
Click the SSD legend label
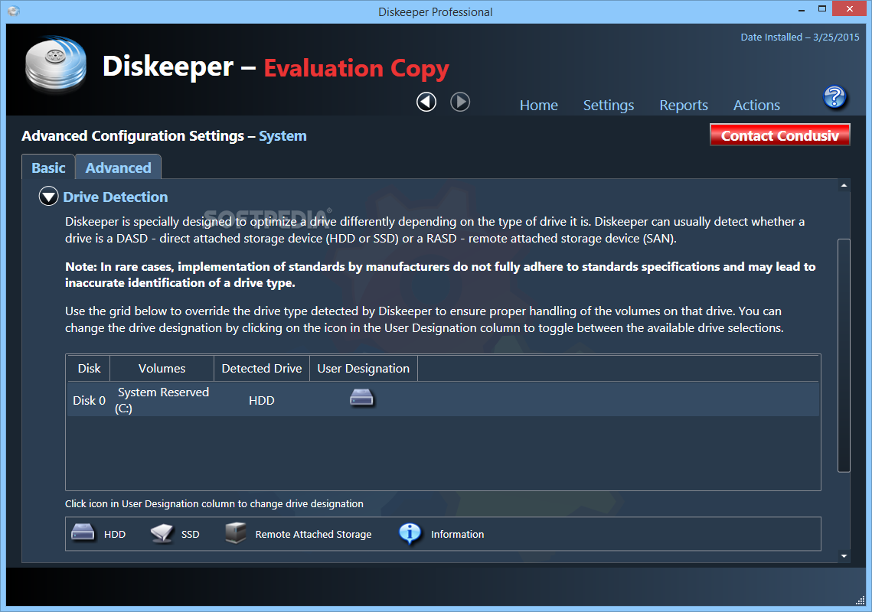click(190, 534)
